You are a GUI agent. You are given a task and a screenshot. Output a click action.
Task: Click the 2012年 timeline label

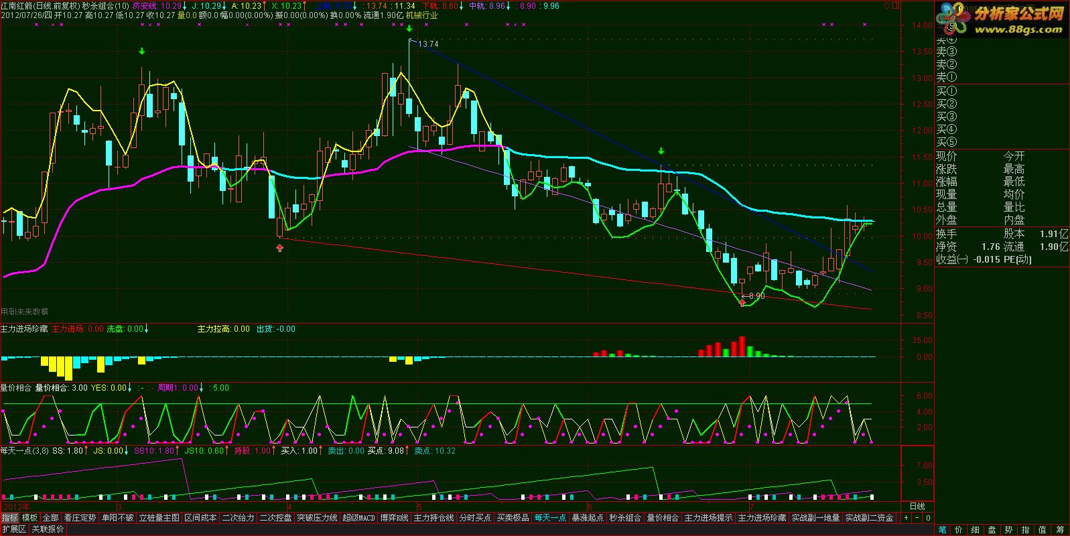(x=17, y=507)
